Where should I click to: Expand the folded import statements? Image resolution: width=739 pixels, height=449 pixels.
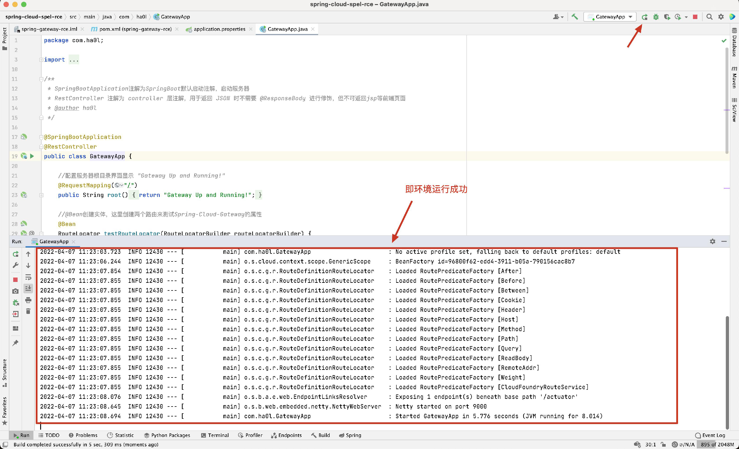click(41, 60)
